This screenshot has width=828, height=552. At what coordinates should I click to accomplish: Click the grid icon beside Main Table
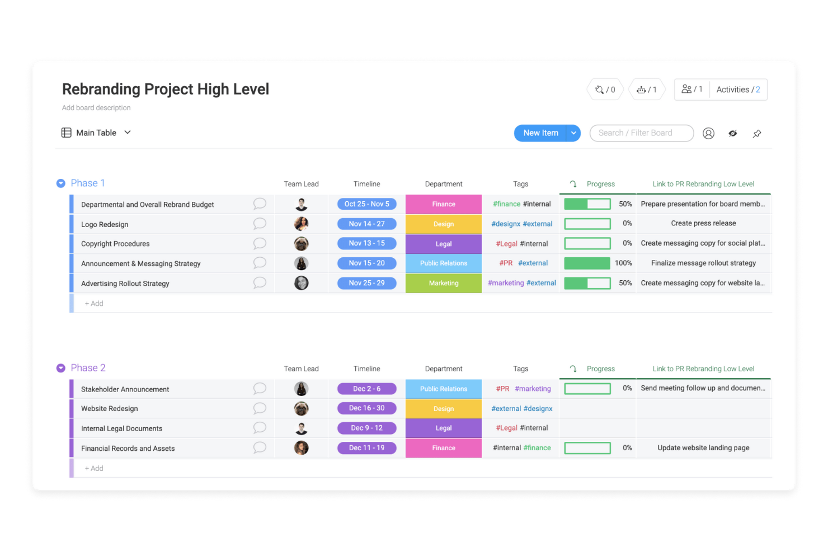pos(66,133)
